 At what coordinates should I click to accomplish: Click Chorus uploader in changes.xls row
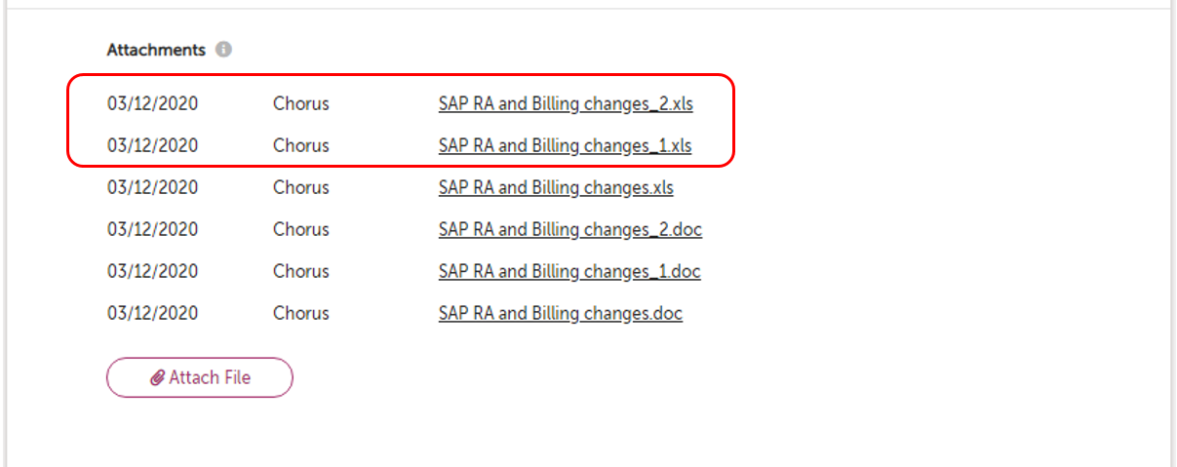[x=301, y=187]
